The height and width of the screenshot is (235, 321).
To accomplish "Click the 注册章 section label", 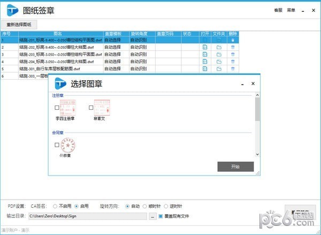I will [x=58, y=95].
